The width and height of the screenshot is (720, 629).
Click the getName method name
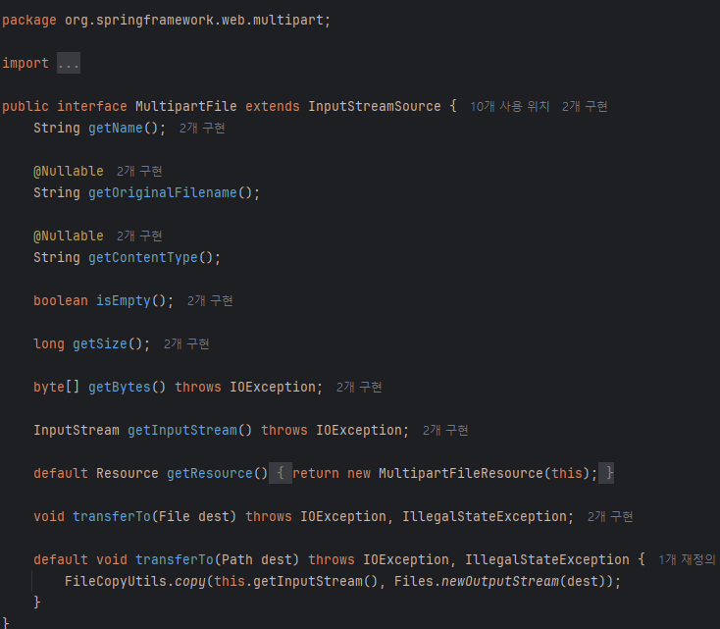(x=116, y=129)
